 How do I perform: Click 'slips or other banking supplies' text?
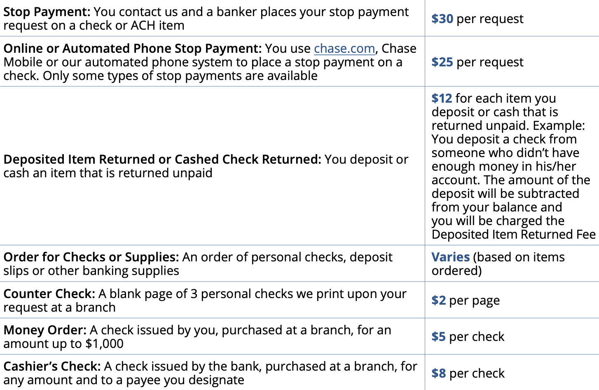click(91, 271)
